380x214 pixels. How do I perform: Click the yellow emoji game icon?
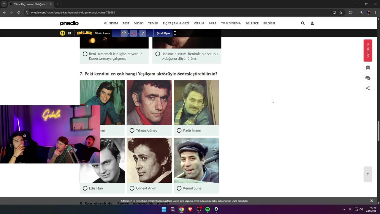coord(62,33)
